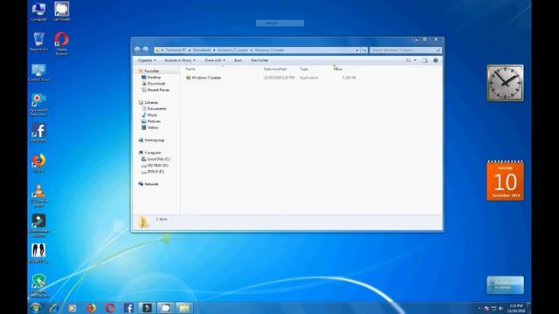This screenshot has height=314, width=559.
Task: Create a new folder via New folder button
Action: [x=259, y=60]
